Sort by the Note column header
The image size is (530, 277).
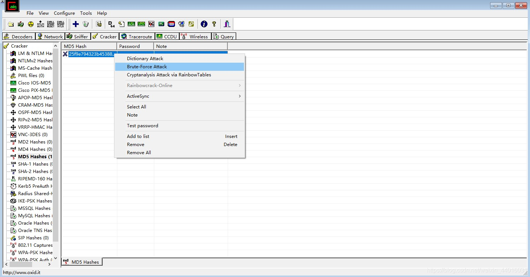click(x=191, y=46)
